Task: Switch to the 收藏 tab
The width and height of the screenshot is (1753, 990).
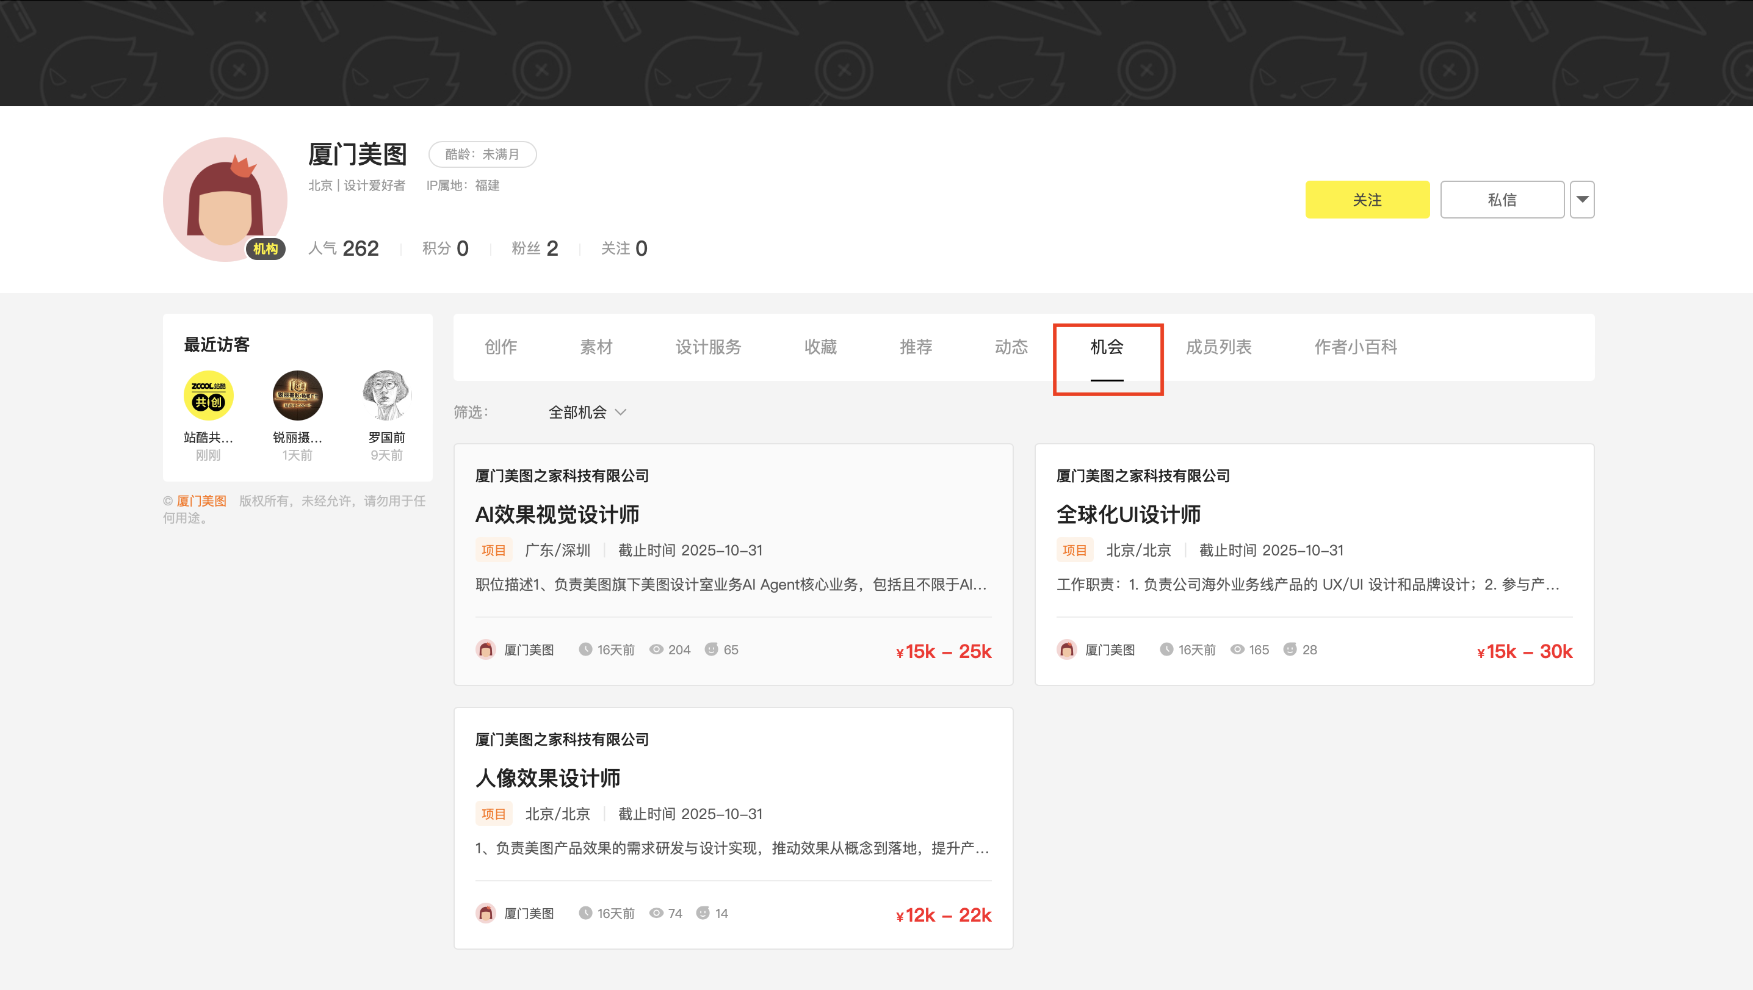Action: [x=821, y=347]
